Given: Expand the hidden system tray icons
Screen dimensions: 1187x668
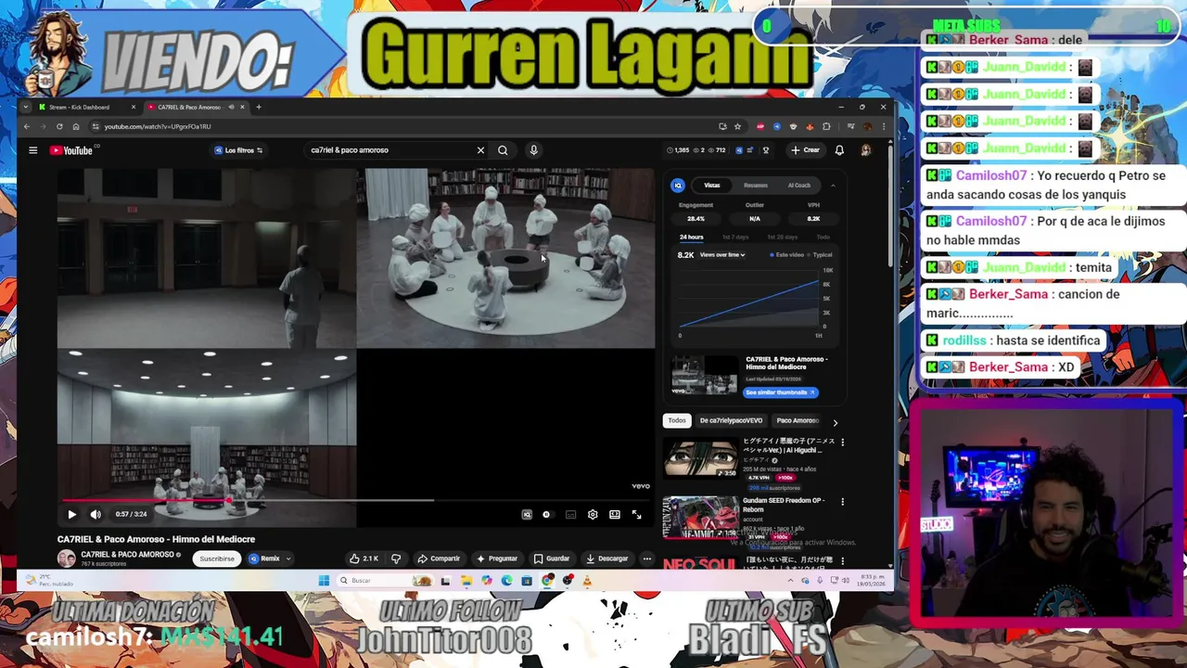Looking at the screenshot, I should [790, 581].
